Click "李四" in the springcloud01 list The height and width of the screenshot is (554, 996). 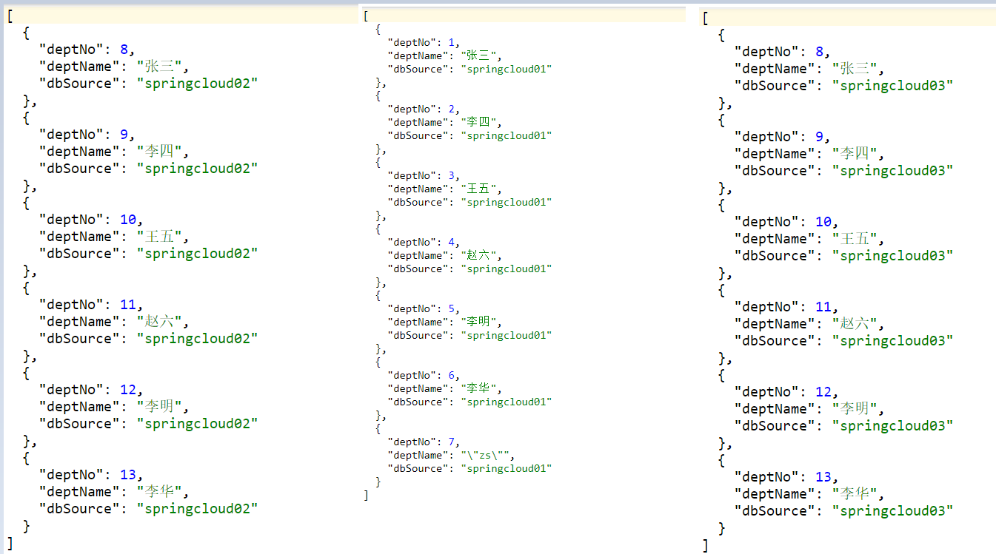pos(478,122)
